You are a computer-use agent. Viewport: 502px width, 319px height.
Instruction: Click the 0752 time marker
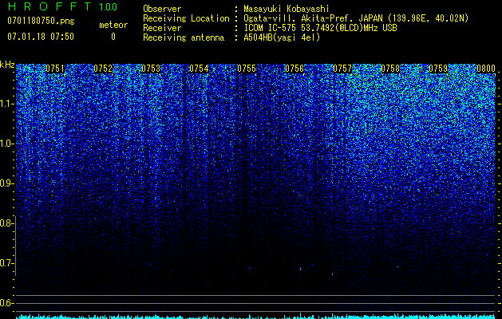(x=103, y=69)
